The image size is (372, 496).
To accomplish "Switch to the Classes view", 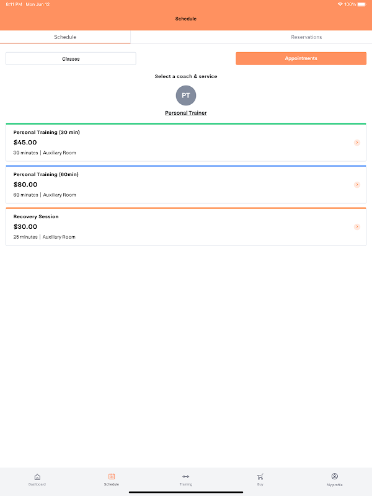I will [x=71, y=59].
